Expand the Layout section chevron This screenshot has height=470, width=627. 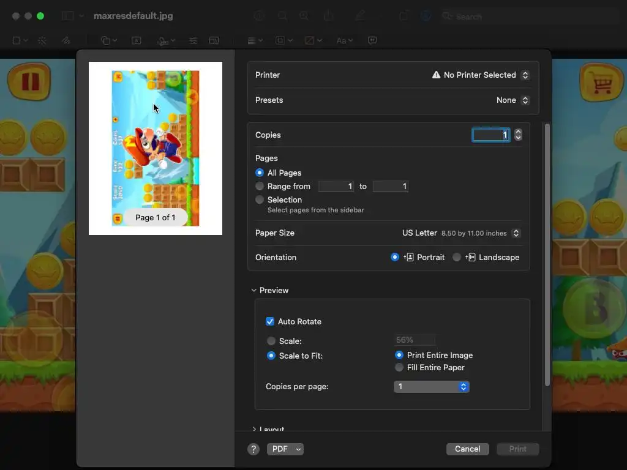[x=254, y=429]
